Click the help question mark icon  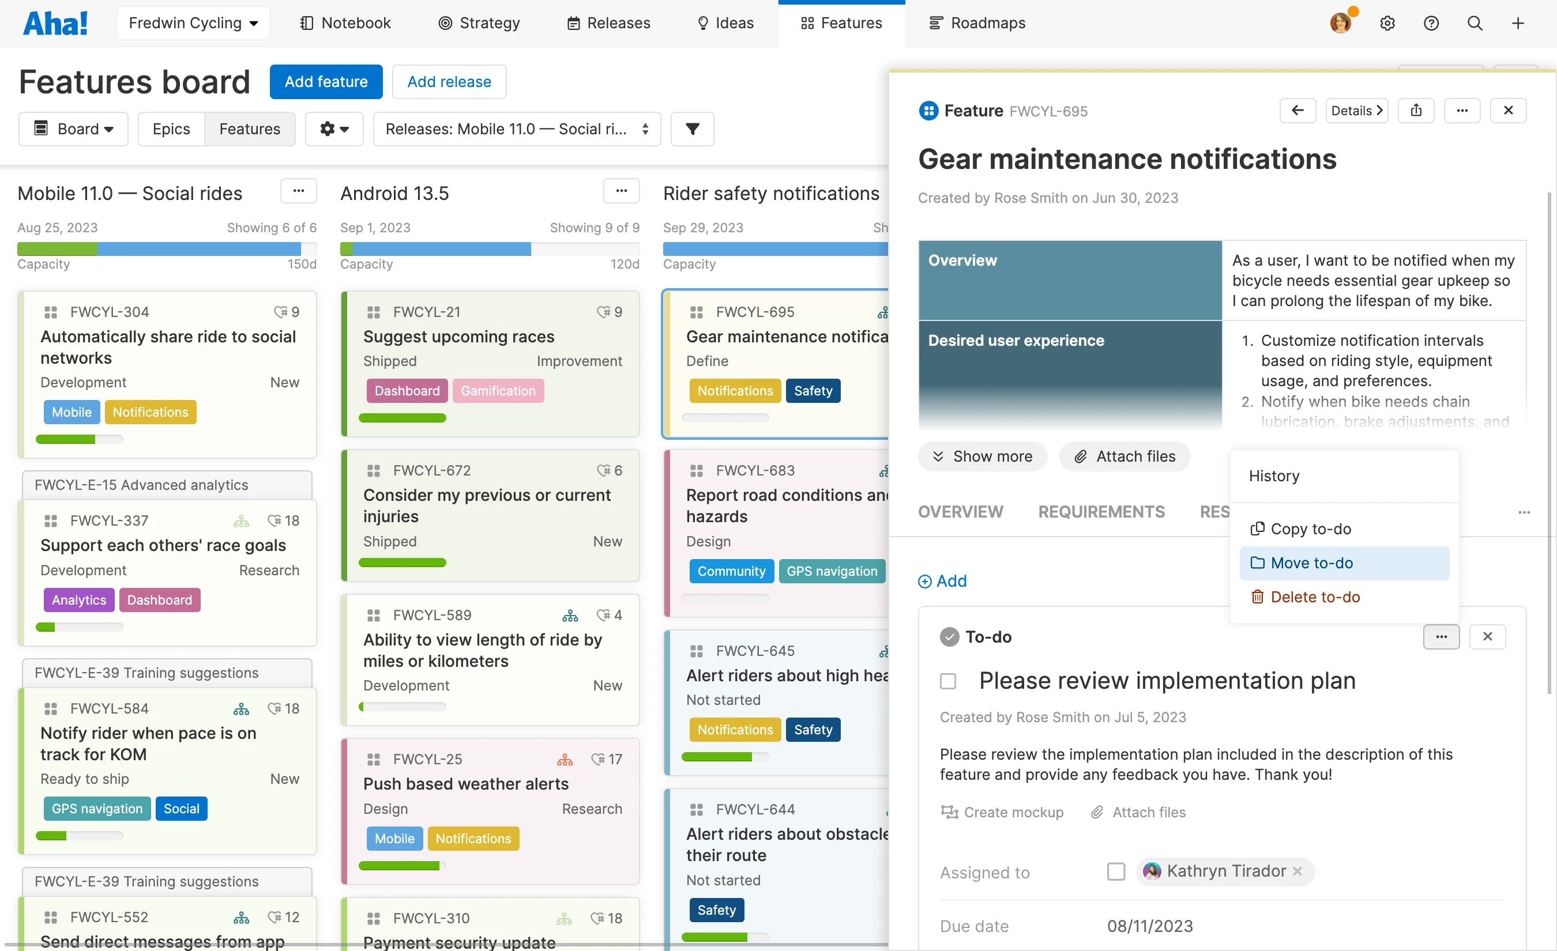1431,24
